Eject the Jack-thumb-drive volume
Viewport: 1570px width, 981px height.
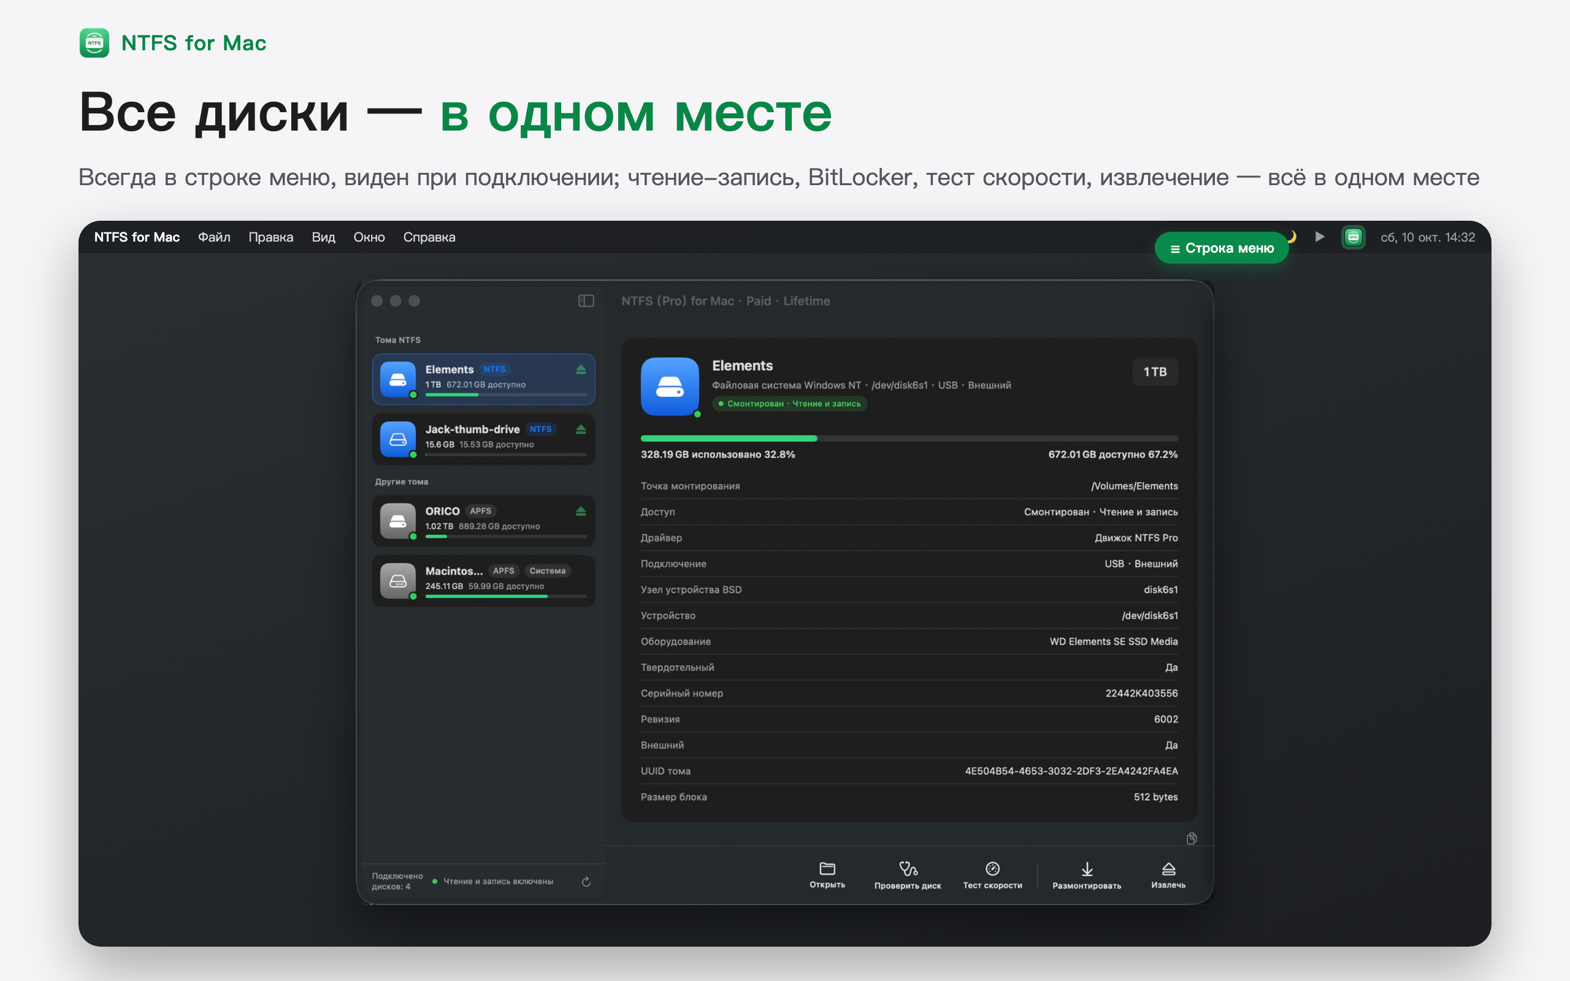click(581, 430)
